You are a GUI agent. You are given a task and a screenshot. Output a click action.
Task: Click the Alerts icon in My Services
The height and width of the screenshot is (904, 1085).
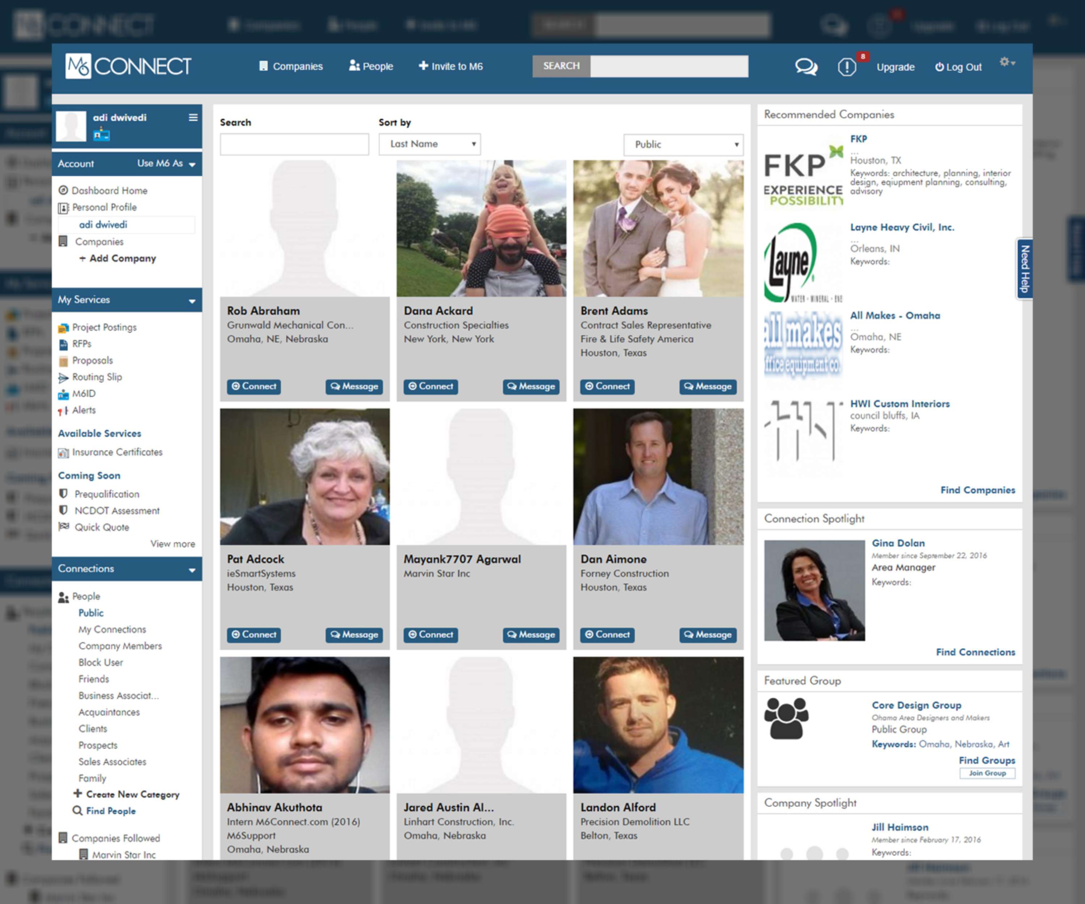63,411
